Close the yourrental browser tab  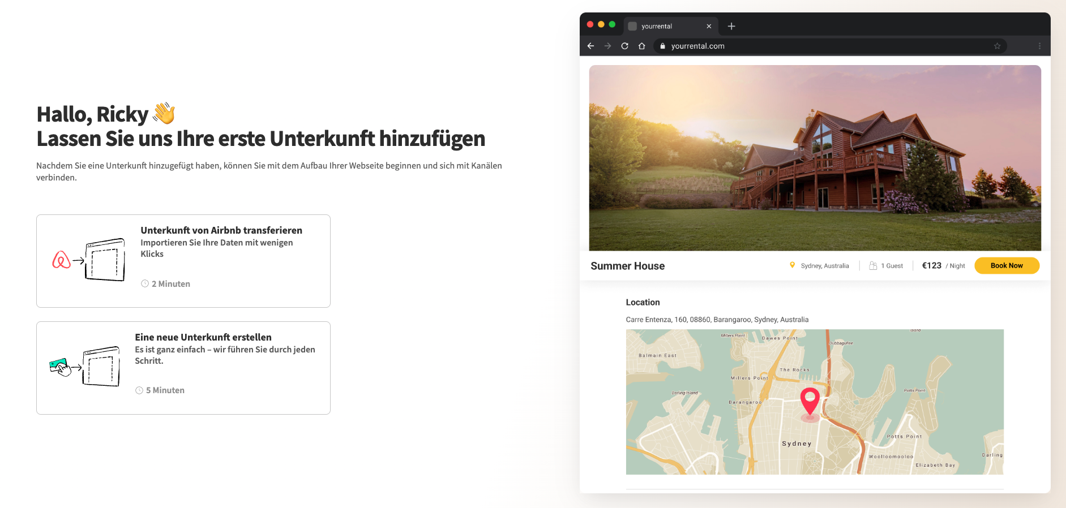coord(709,26)
